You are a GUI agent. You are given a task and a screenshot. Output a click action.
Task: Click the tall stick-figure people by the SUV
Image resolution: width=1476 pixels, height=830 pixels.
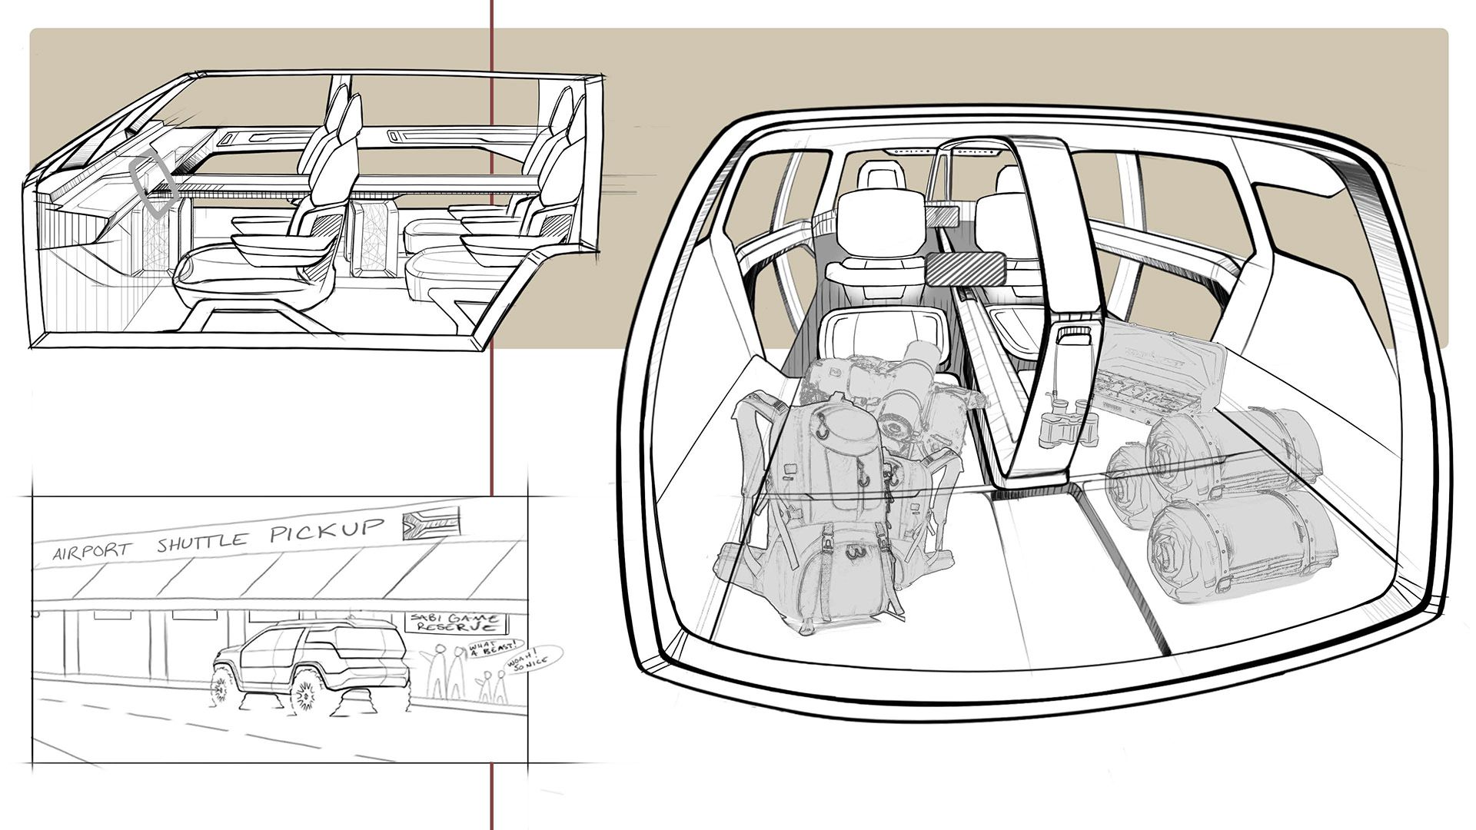click(444, 672)
